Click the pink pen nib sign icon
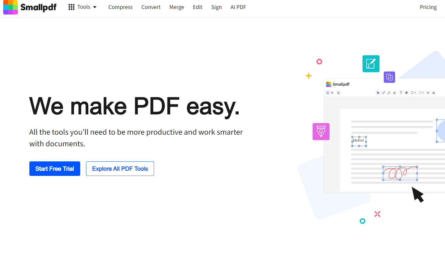Screen dimensions: 445x265 (x=321, y=131)
